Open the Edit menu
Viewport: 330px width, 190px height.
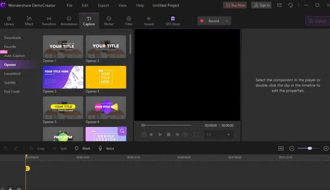point(85,6)
